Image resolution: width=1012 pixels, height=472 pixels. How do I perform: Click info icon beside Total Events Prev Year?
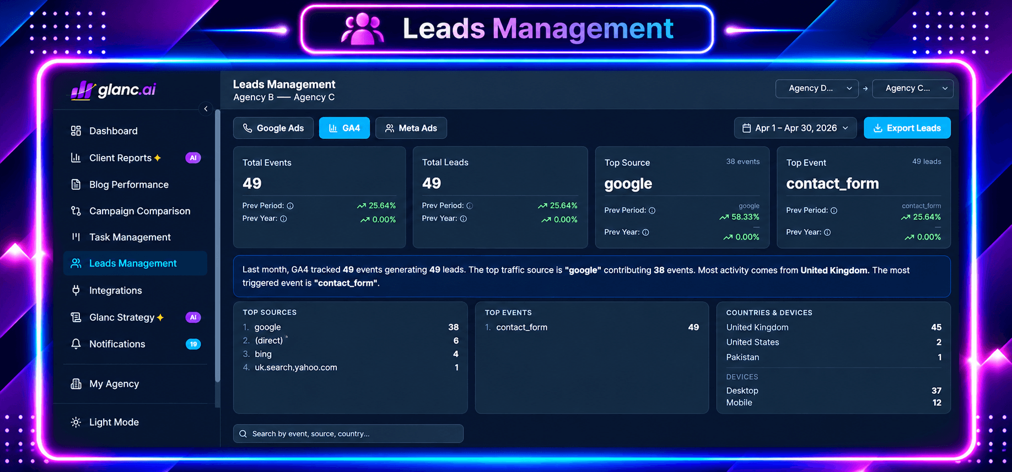click(283, 219)
